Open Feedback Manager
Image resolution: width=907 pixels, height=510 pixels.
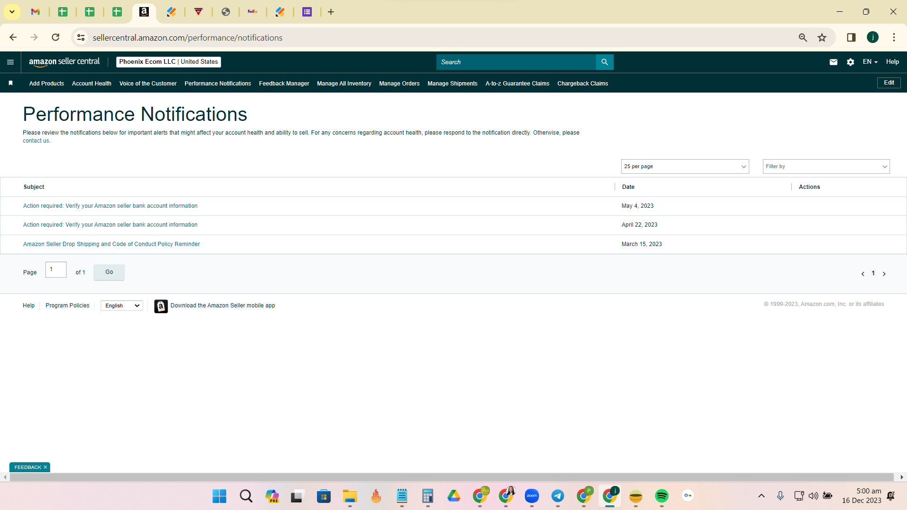pyautogui.click(x=284, y=84)
